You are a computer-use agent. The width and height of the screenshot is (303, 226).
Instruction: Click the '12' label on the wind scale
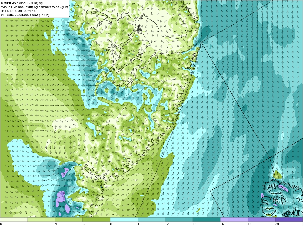click(x=167, y=224)
